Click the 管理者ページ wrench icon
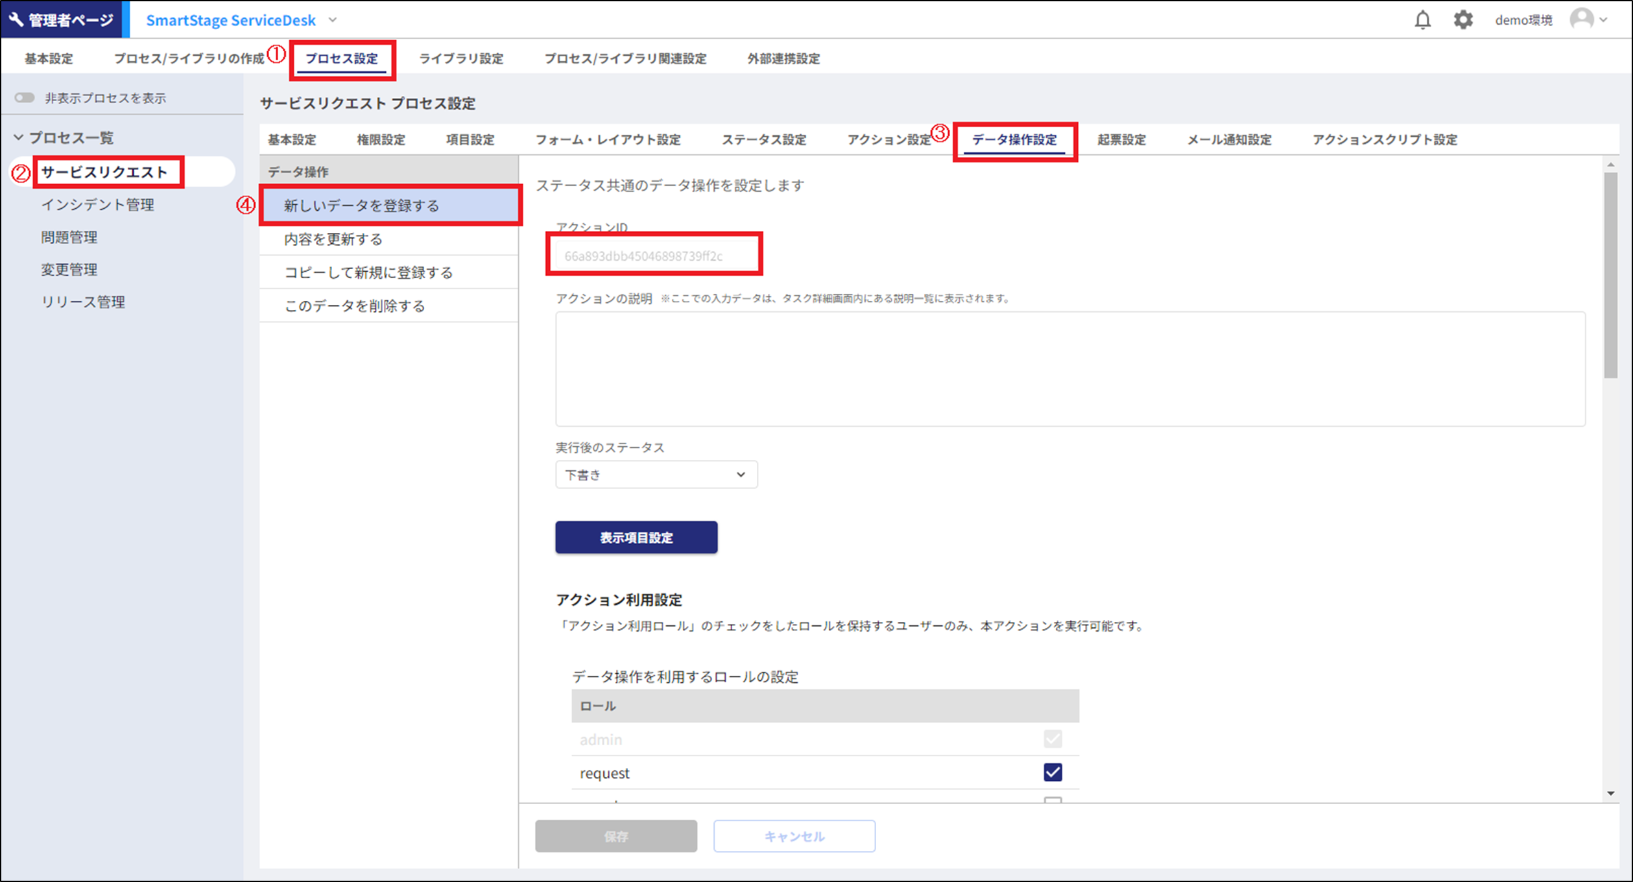The image size is (1633, 882). click(16, 19)
